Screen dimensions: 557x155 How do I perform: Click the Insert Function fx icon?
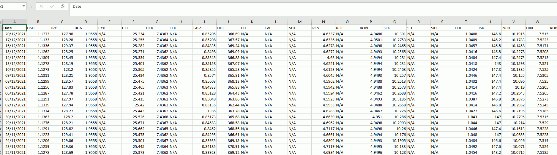pos(62,6)
